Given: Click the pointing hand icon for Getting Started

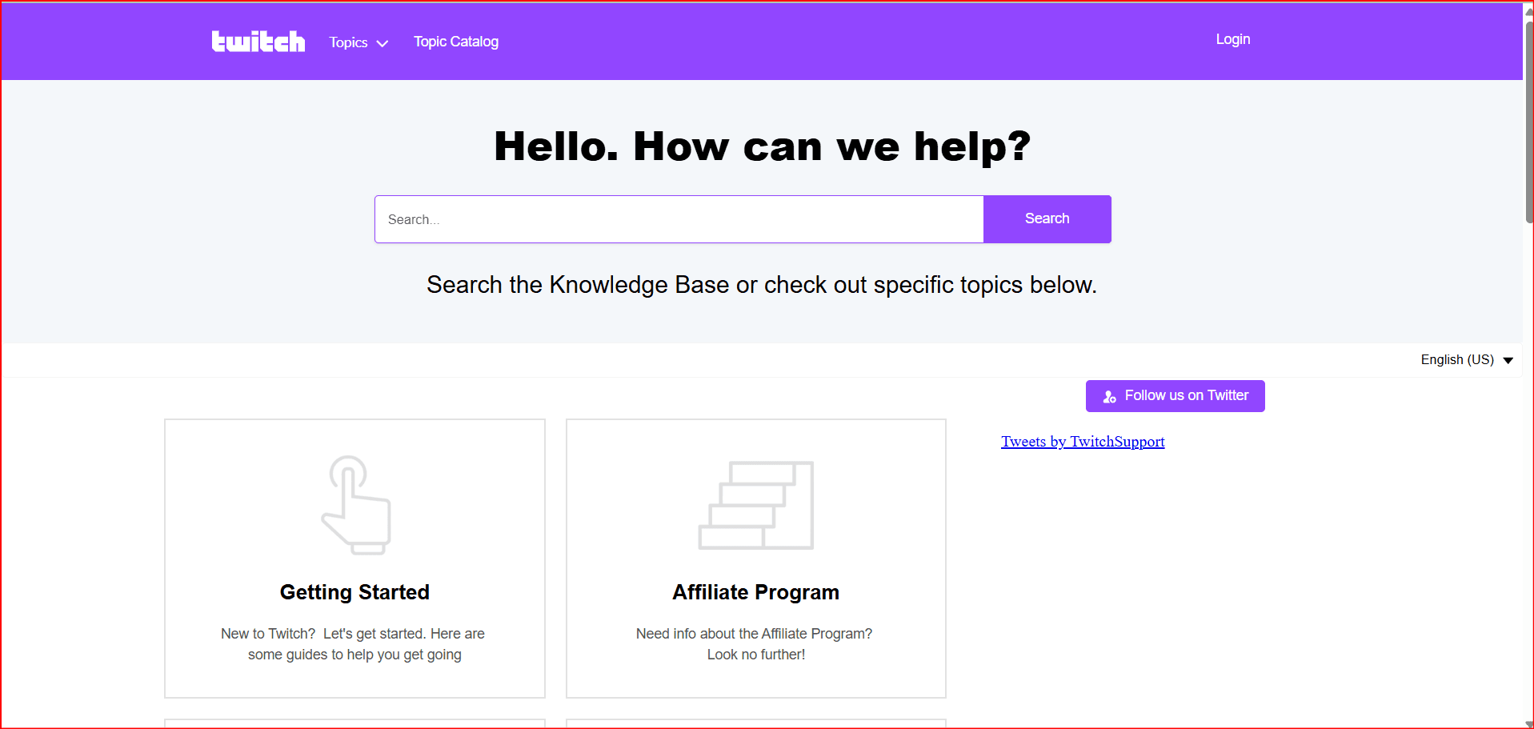Looking at the screenshot, I should [x=356, y=505].
